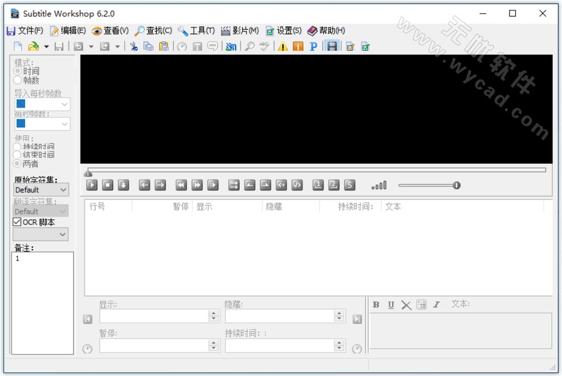562x376 pixels.
Task: Click the save floppy disk toolbar icon
Action: coord(59,46)
